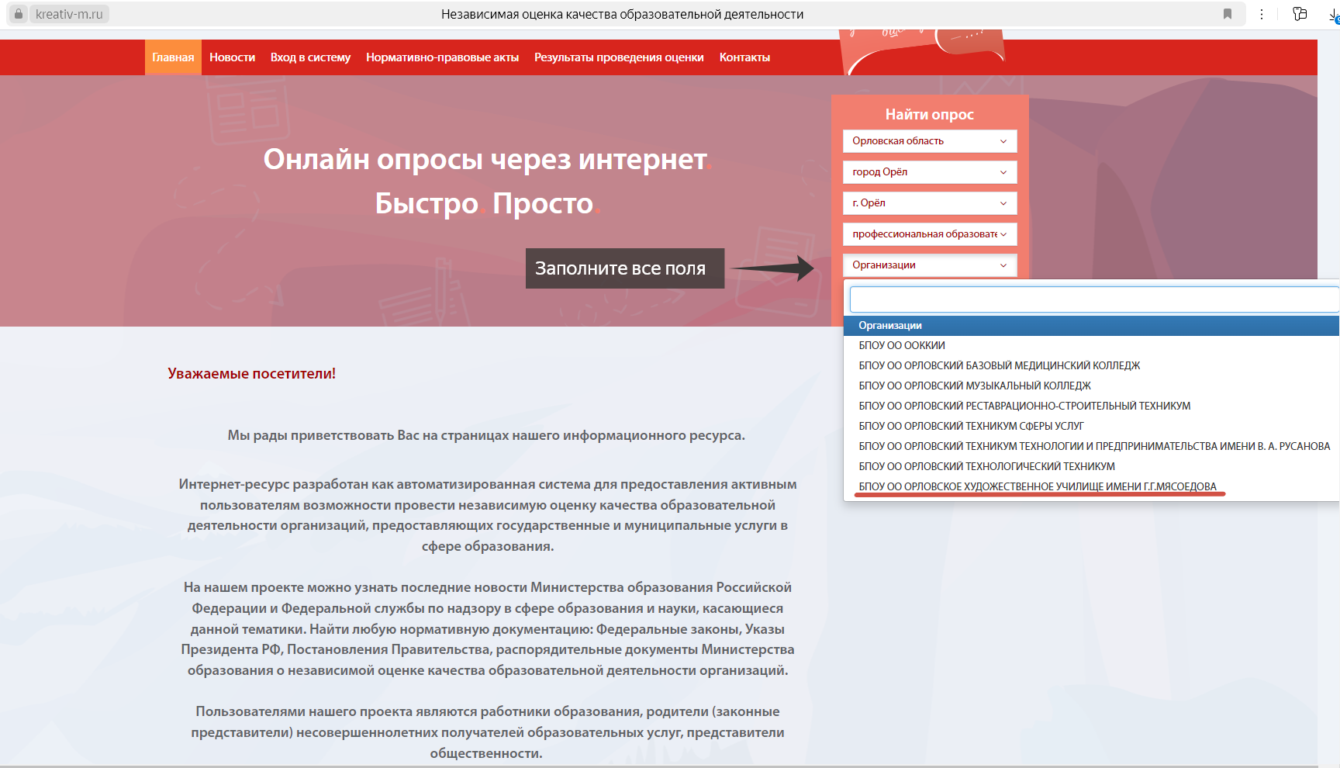Select Орловский техникум сферы услуг option
Viewport: 1340px width, 768px height.
1091,427
